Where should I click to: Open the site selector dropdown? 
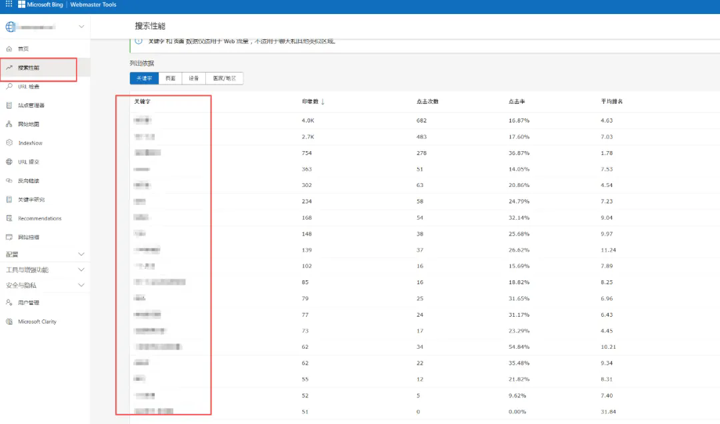(x=81, y=27)
